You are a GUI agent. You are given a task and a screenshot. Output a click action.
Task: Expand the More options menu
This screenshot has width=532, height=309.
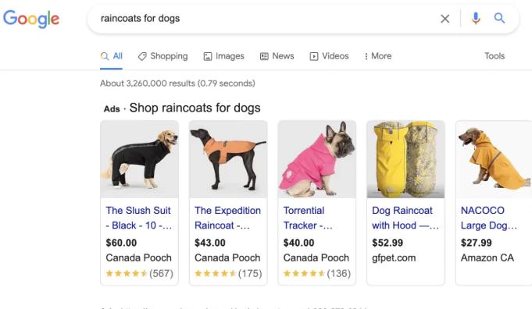[x=377, y=56]
